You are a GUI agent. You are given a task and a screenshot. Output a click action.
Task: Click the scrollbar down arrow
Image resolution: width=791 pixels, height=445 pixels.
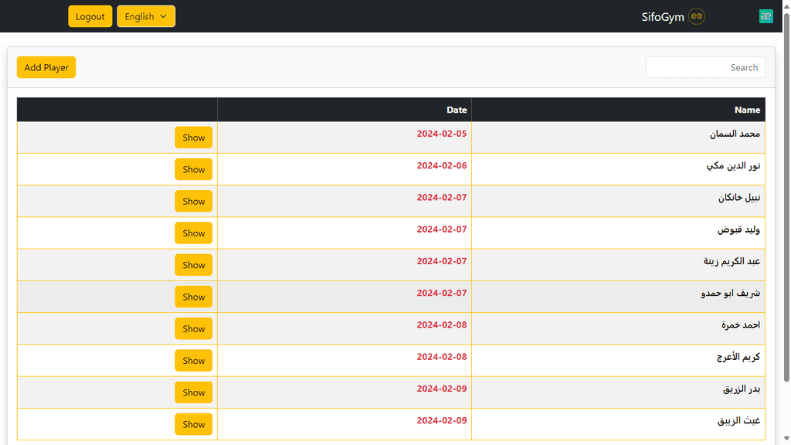point(786,439)
